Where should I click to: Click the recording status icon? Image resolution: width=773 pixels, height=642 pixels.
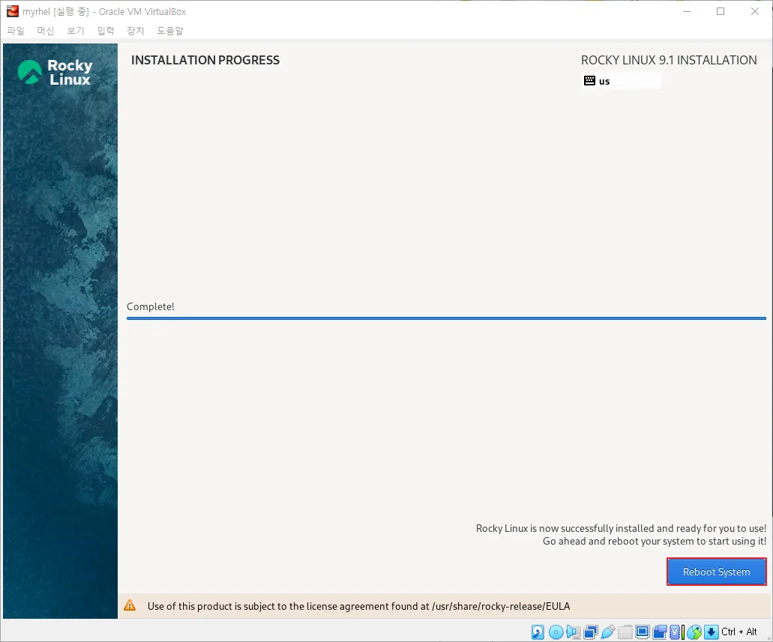tap(660, 632)
